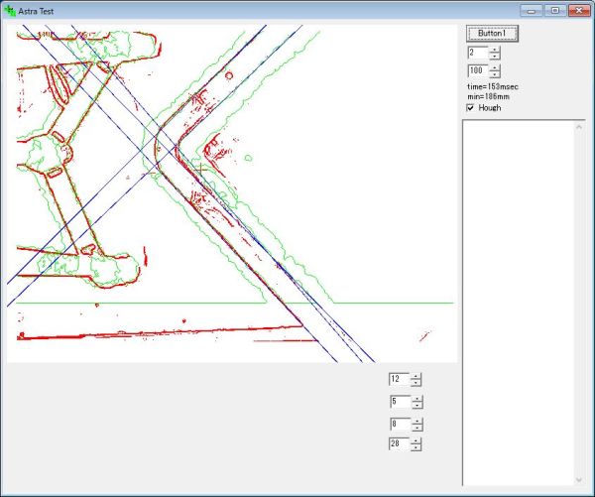Click the time=153msec label
This screenshot has width=595, height=497.
pos(493,87)
